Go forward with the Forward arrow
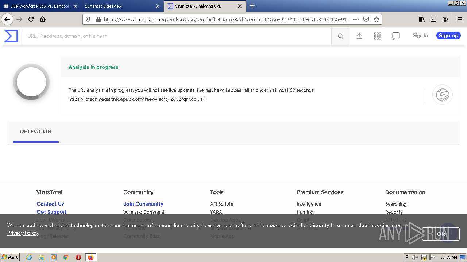 [x=19, y=19]
